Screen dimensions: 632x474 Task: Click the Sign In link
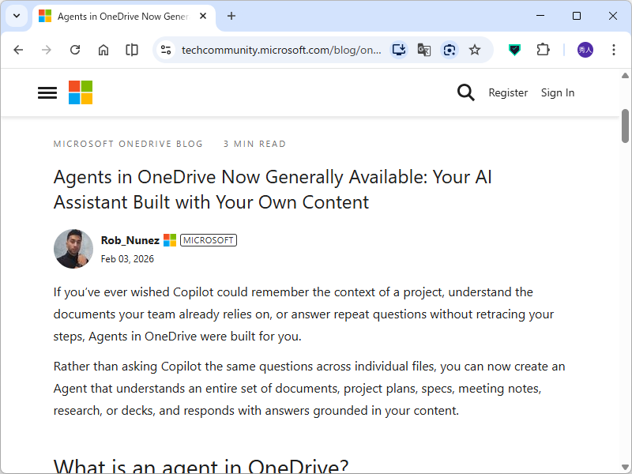[x=558, y=92]
